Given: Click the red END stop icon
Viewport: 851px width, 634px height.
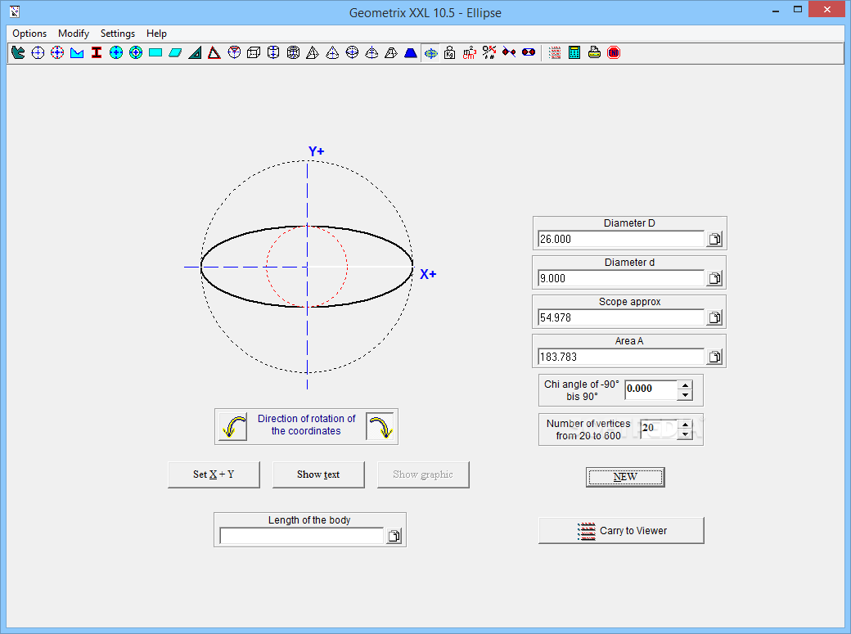Looking at the screenshot, I should click(x=614, y=52).
